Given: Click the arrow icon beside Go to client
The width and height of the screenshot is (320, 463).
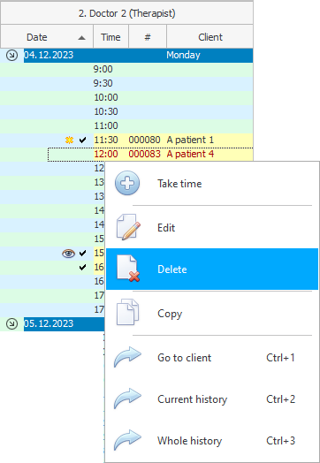Looking at the screenshot, I should [x=127, y=357].
